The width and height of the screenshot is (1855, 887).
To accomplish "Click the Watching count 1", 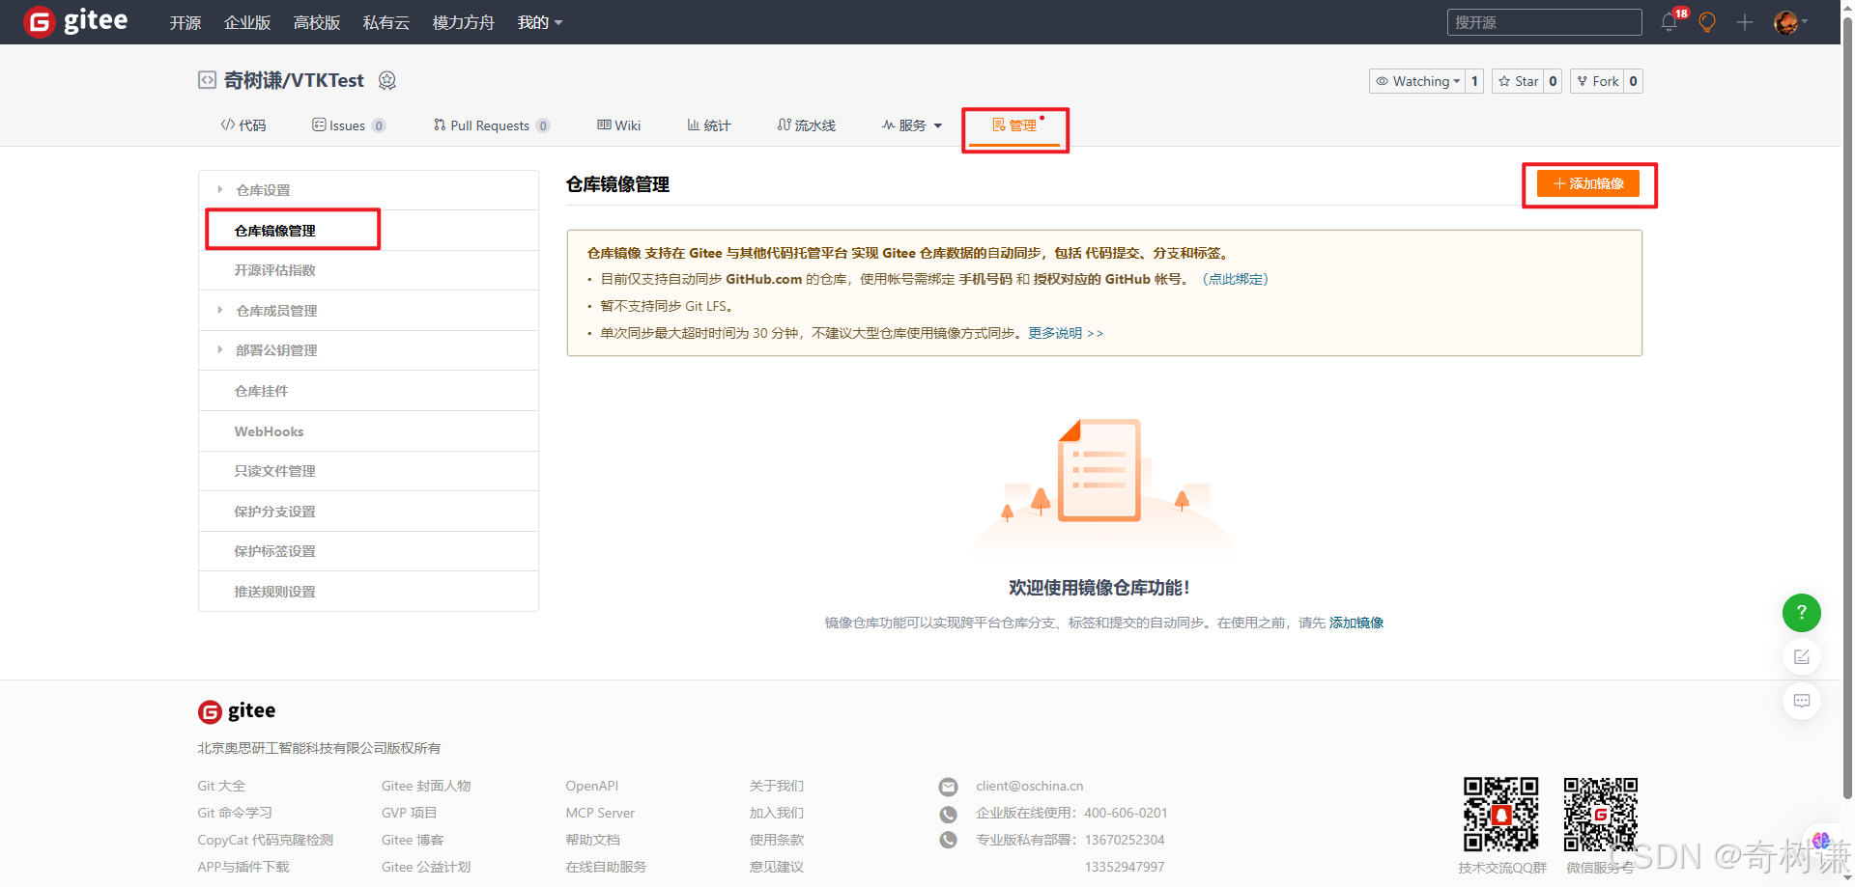I will (1474, 81).
